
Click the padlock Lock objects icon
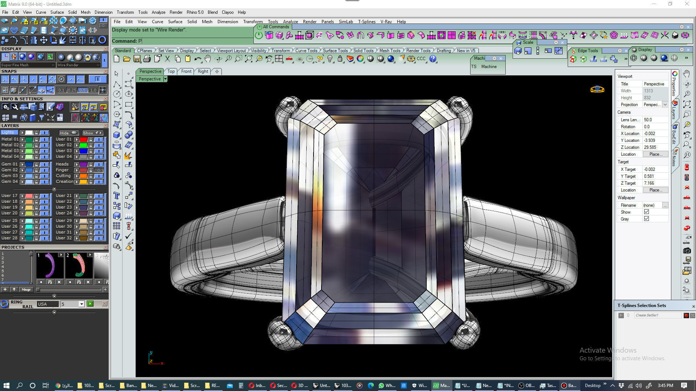(x=340, y=59)
